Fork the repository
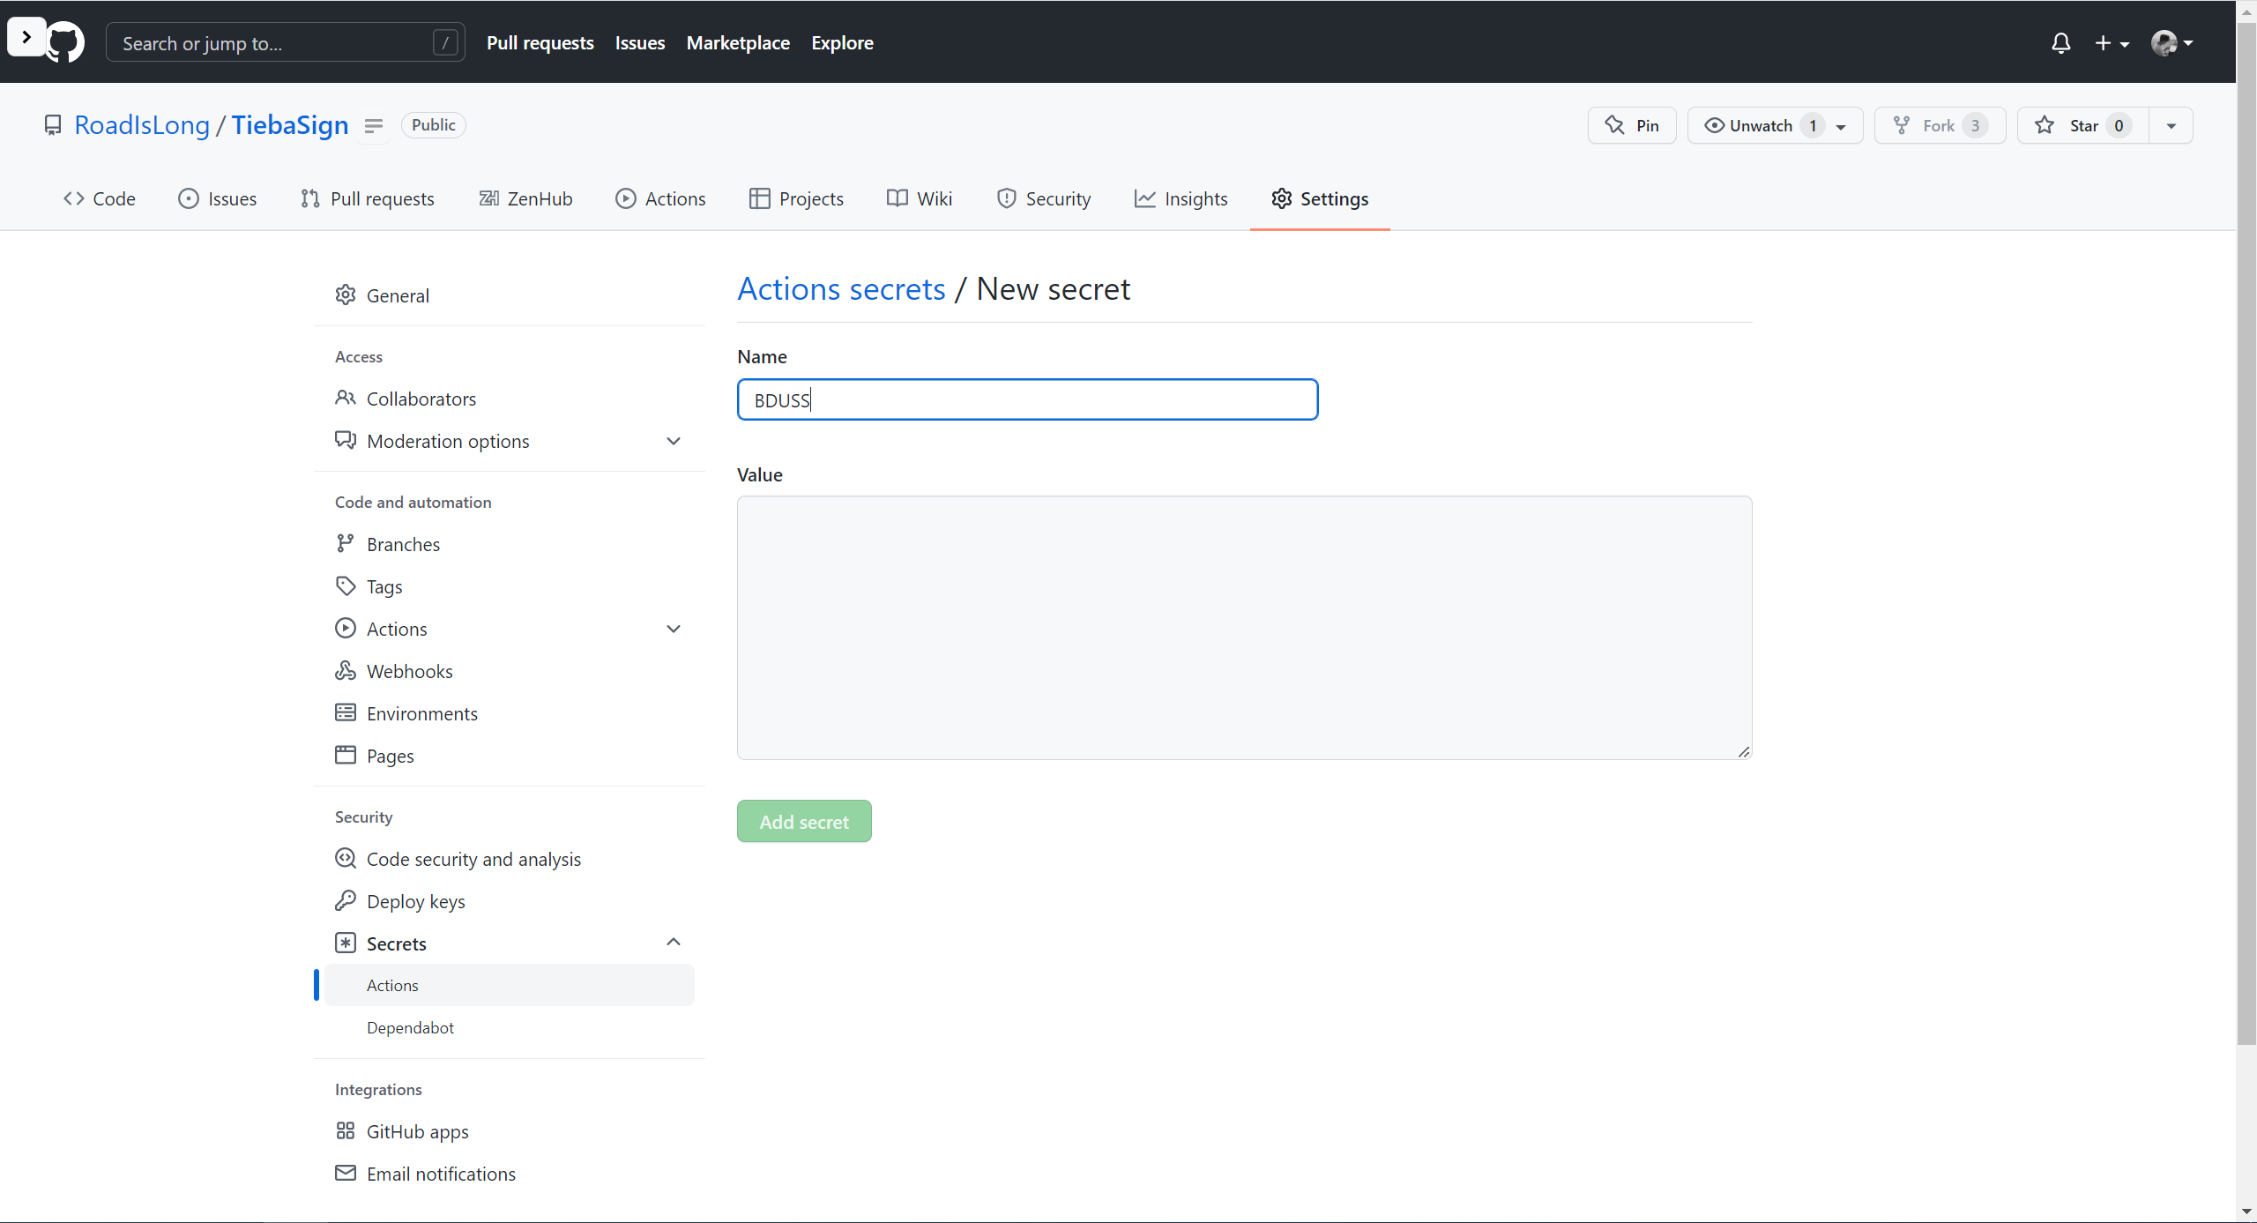This screenshot has width=2257, height=1223. [x=1939, y=125]
